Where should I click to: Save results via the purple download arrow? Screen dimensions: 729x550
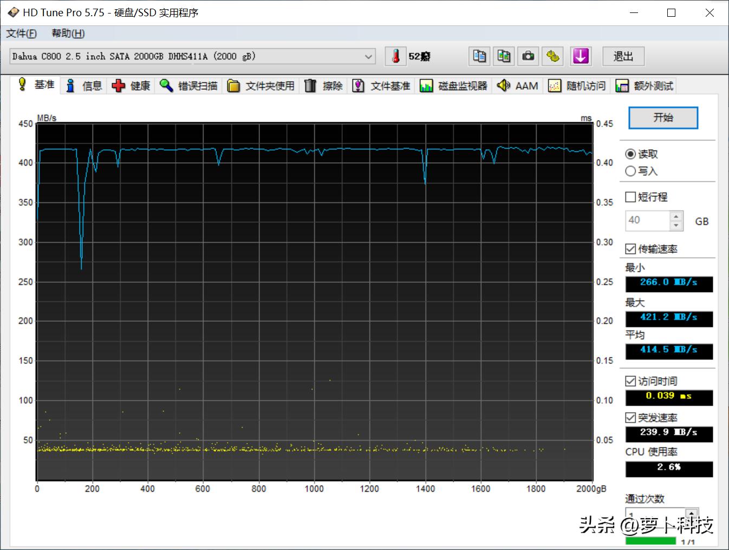click(x=581, y=56)
